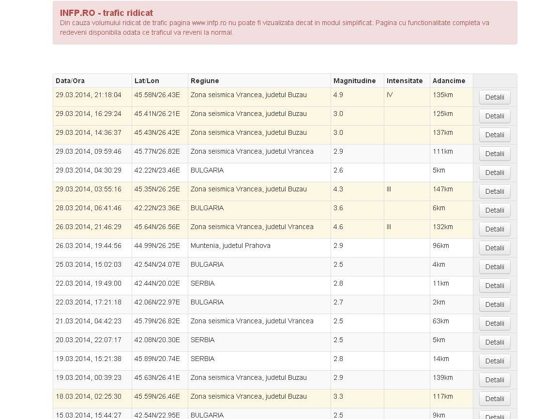Select the coordinates 45.63N/26.41E

coord(157,377)
